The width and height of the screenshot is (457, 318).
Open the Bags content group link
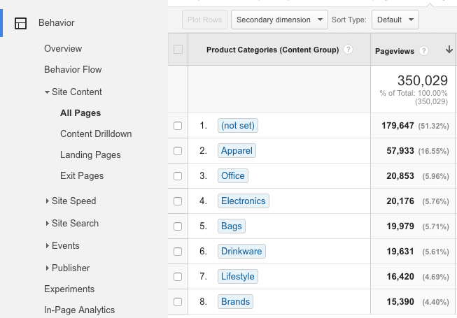(x=232, y=226)
